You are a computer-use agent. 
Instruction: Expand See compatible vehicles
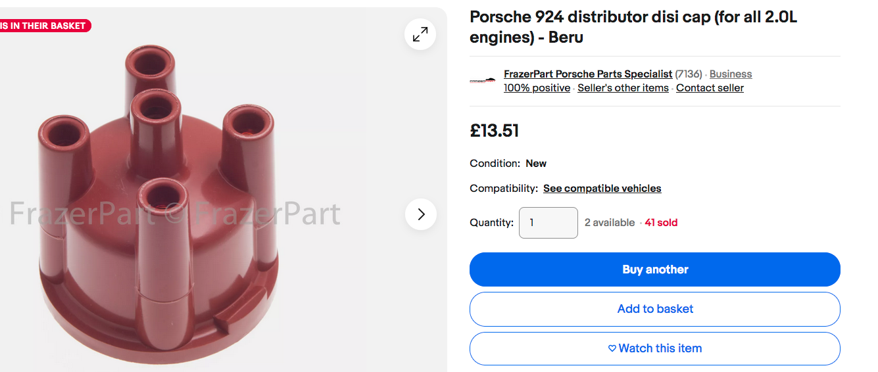coord(602,189)
